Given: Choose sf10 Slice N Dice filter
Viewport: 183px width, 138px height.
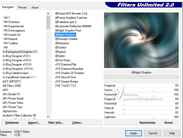Looking at the screenshot, I should [65, 77].
